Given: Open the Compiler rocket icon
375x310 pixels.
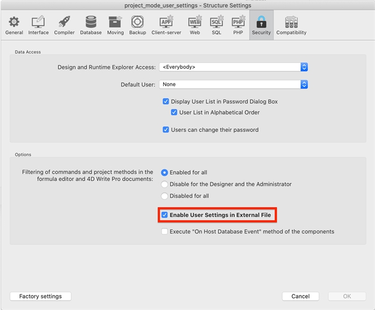Looking at the screenshot, I should pyautogui.click(x=65, y=23).
